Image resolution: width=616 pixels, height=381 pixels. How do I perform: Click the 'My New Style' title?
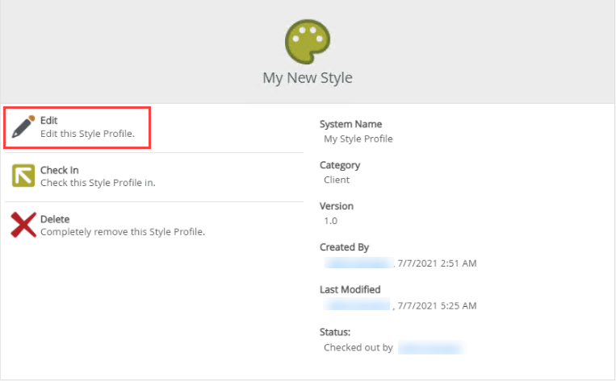tap(308, 78)
